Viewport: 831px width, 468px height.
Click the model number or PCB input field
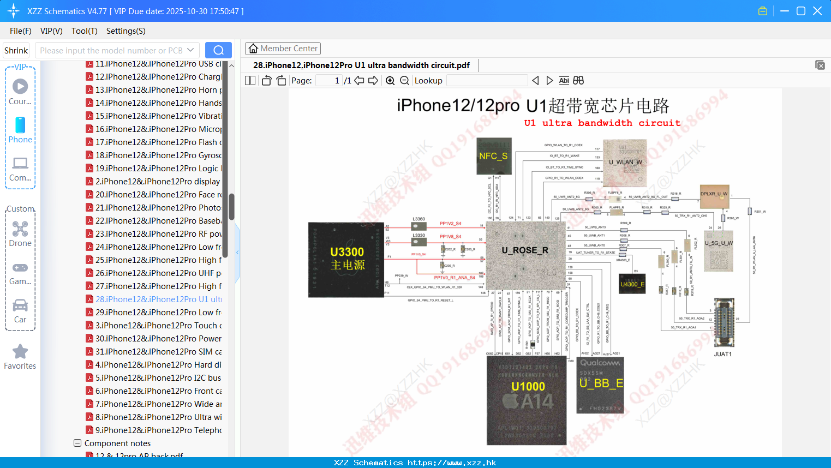(111, 50)
